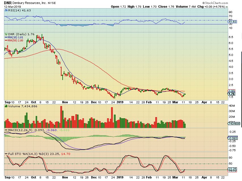The width and height of the screenshot is (242, 181).
Task: Click the 1.76 last price axis tag
Action: tap(231, 94)
